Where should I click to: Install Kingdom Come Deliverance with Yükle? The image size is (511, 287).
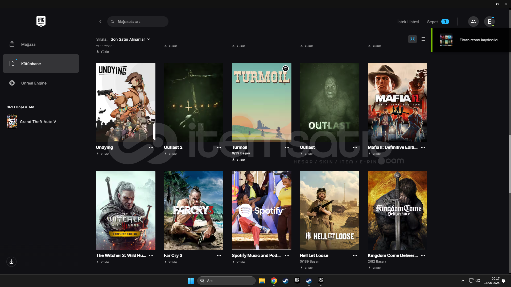point(374,268)
